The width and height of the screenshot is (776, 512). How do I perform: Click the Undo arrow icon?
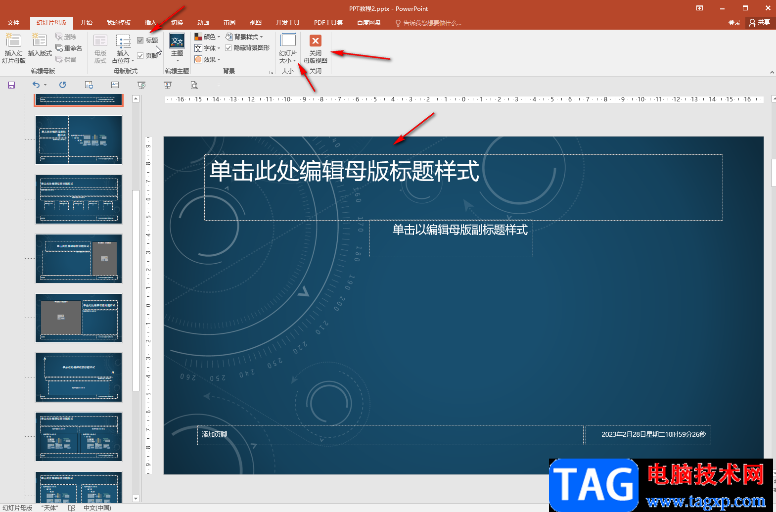(x=36, y=85)
